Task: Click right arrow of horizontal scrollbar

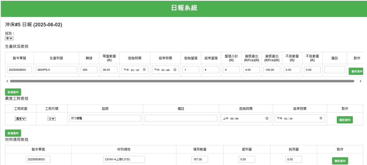Action: (361, 81)
